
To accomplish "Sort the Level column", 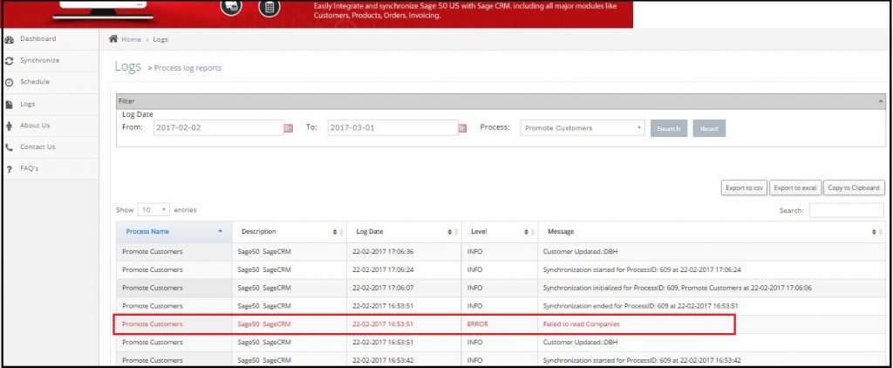I will 529,232.
